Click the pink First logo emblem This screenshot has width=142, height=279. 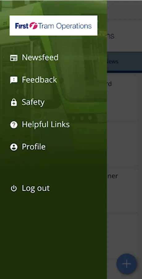[x=33, y=26]
